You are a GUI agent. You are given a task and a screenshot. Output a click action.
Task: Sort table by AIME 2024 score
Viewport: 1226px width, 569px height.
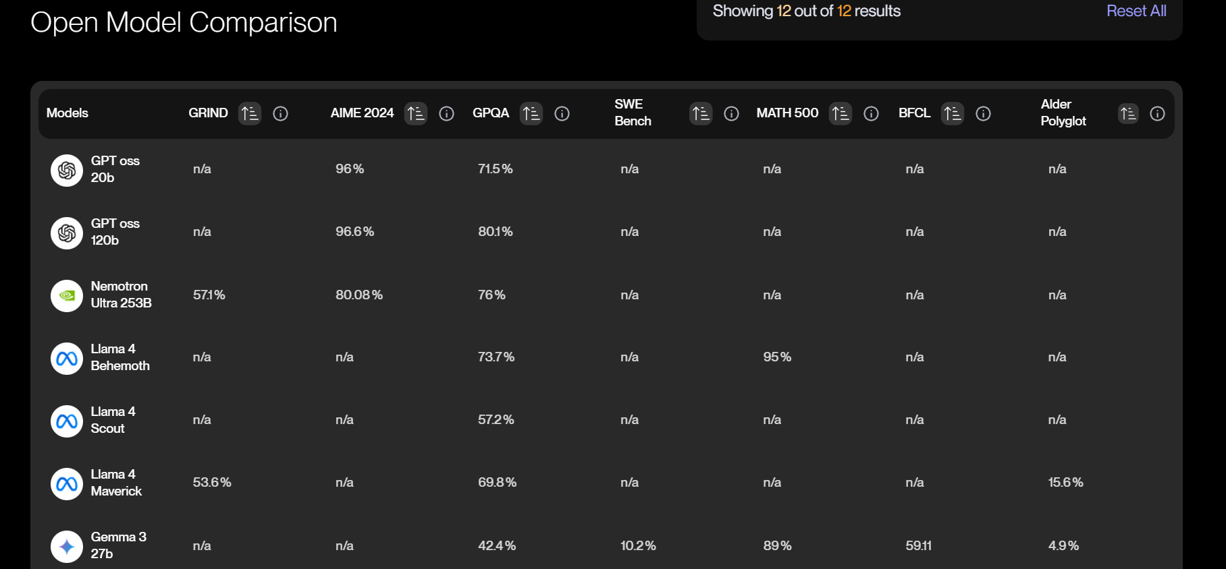pyautogui.click(x=416, y=113)
